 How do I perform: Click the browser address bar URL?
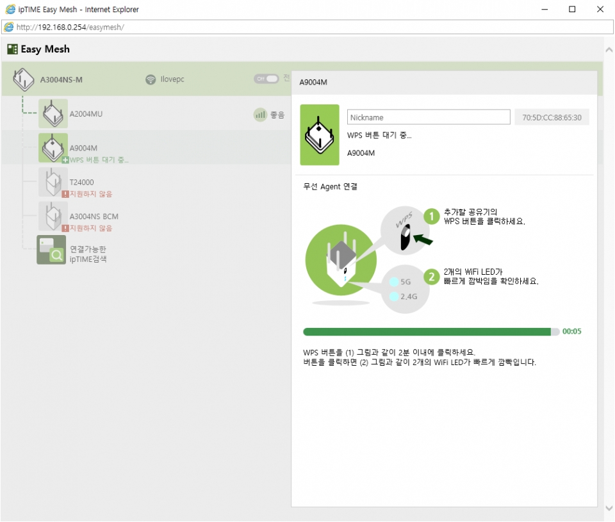click(70, 27)
